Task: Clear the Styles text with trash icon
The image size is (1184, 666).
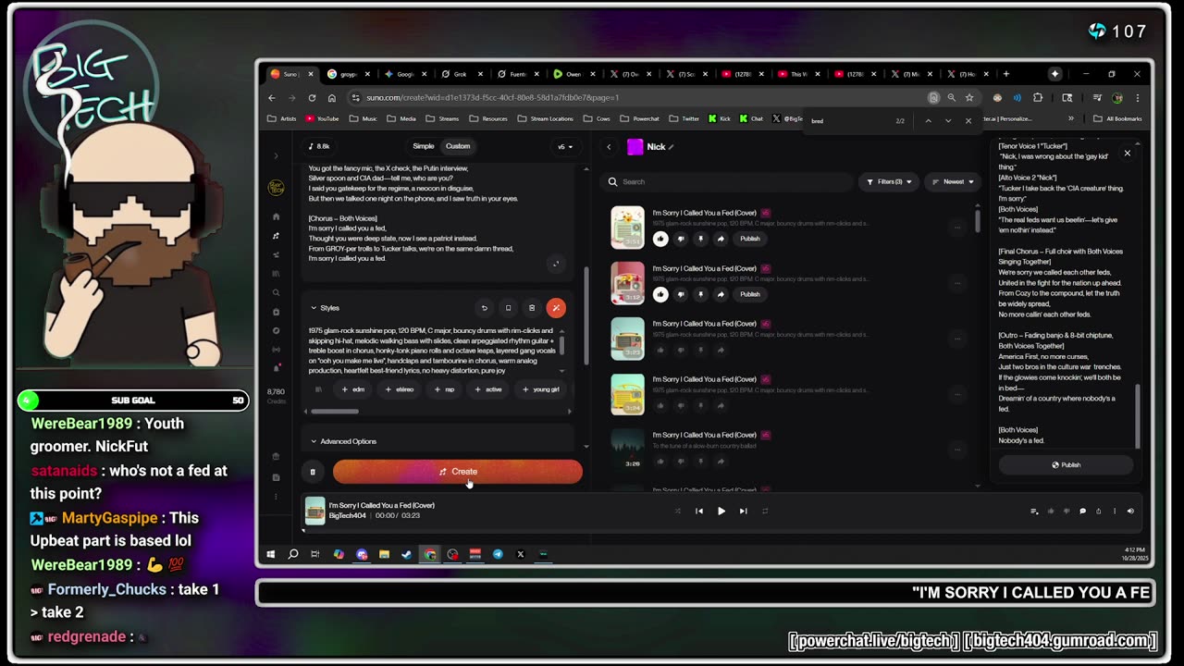Action: point(532,308)
